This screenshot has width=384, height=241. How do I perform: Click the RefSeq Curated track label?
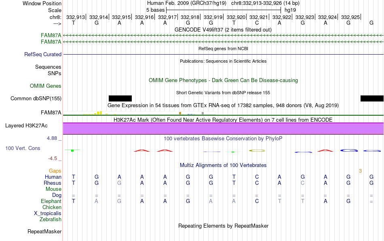click(43, 54)
